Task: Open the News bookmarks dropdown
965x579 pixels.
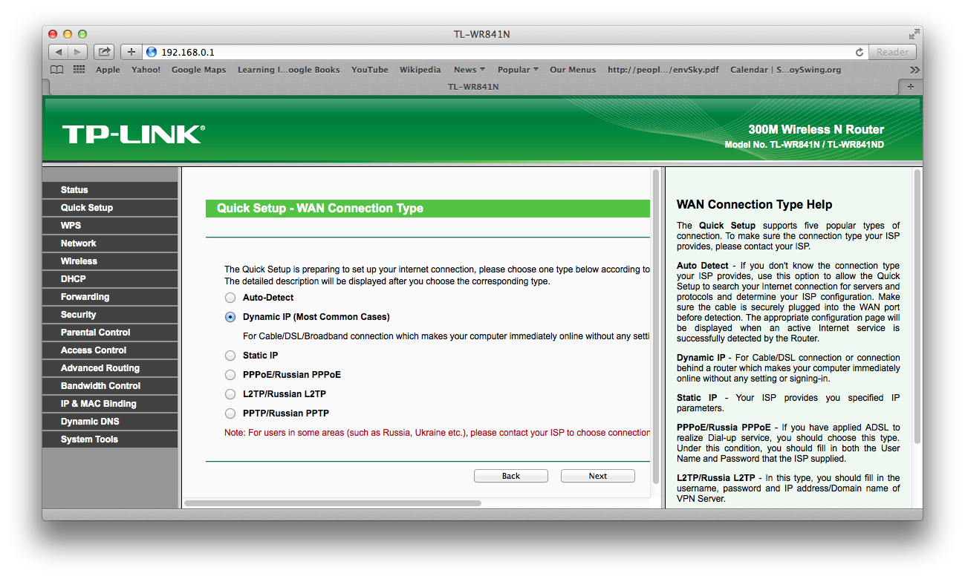Action: [469, 70]
